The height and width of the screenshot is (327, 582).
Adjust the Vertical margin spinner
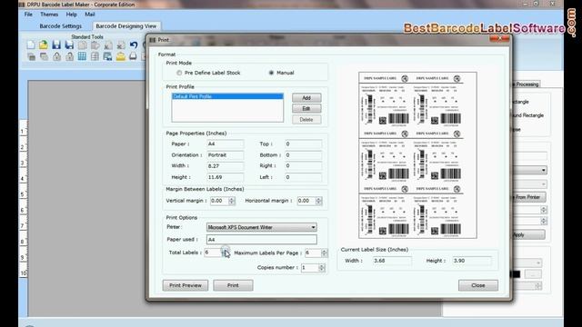click(x=232, y=201)
